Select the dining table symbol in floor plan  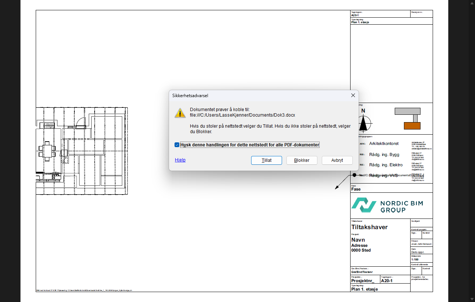[x=48, y=151]
